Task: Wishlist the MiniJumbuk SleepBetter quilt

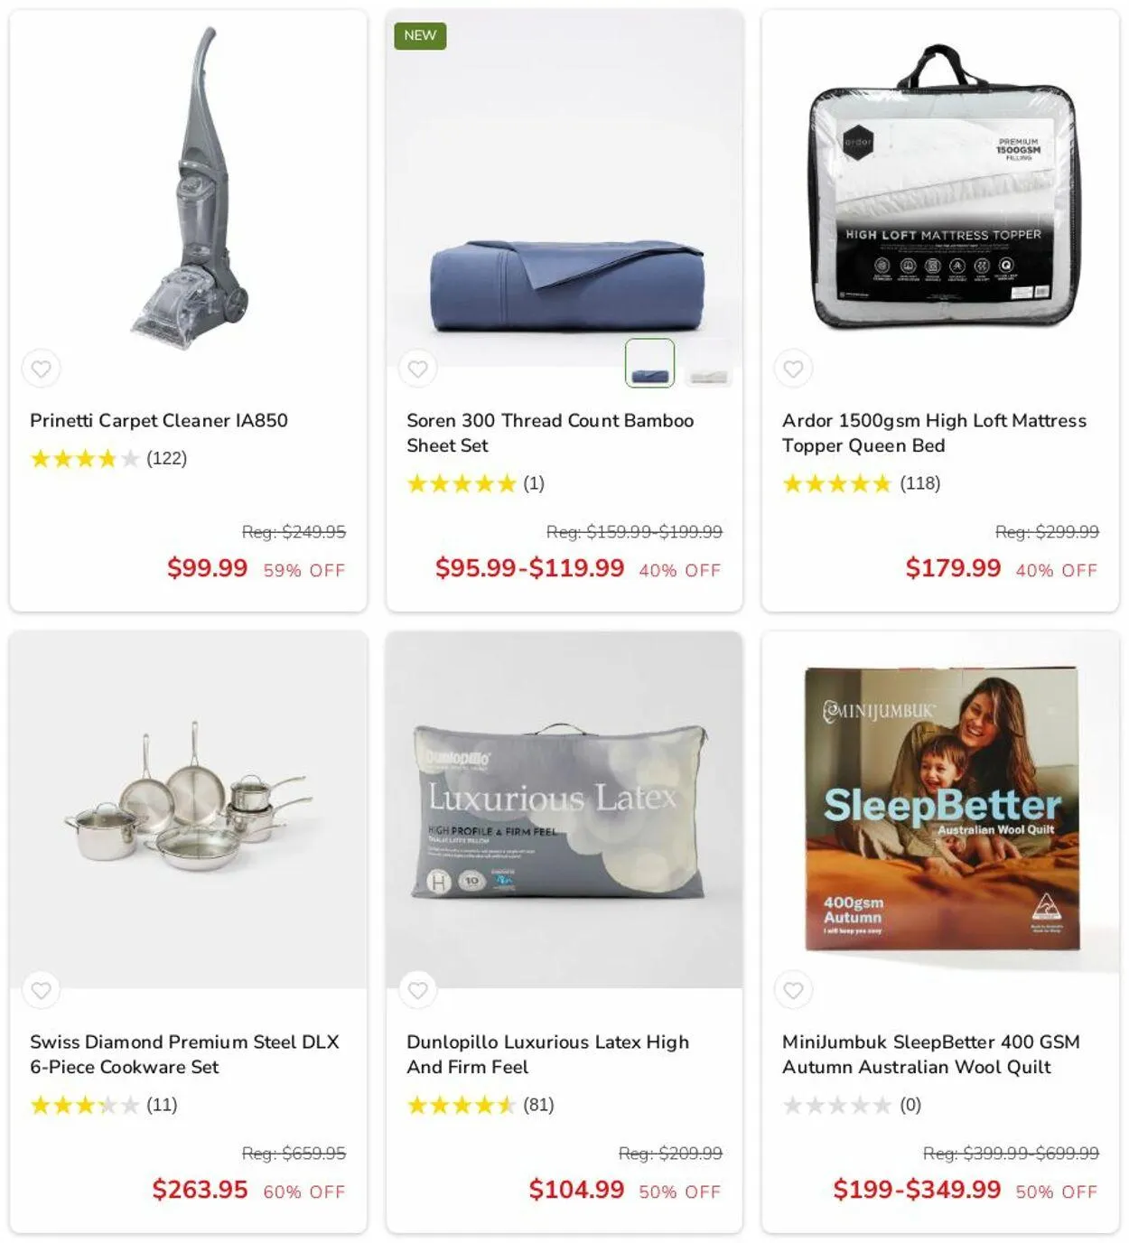Action: pos(793,990)
